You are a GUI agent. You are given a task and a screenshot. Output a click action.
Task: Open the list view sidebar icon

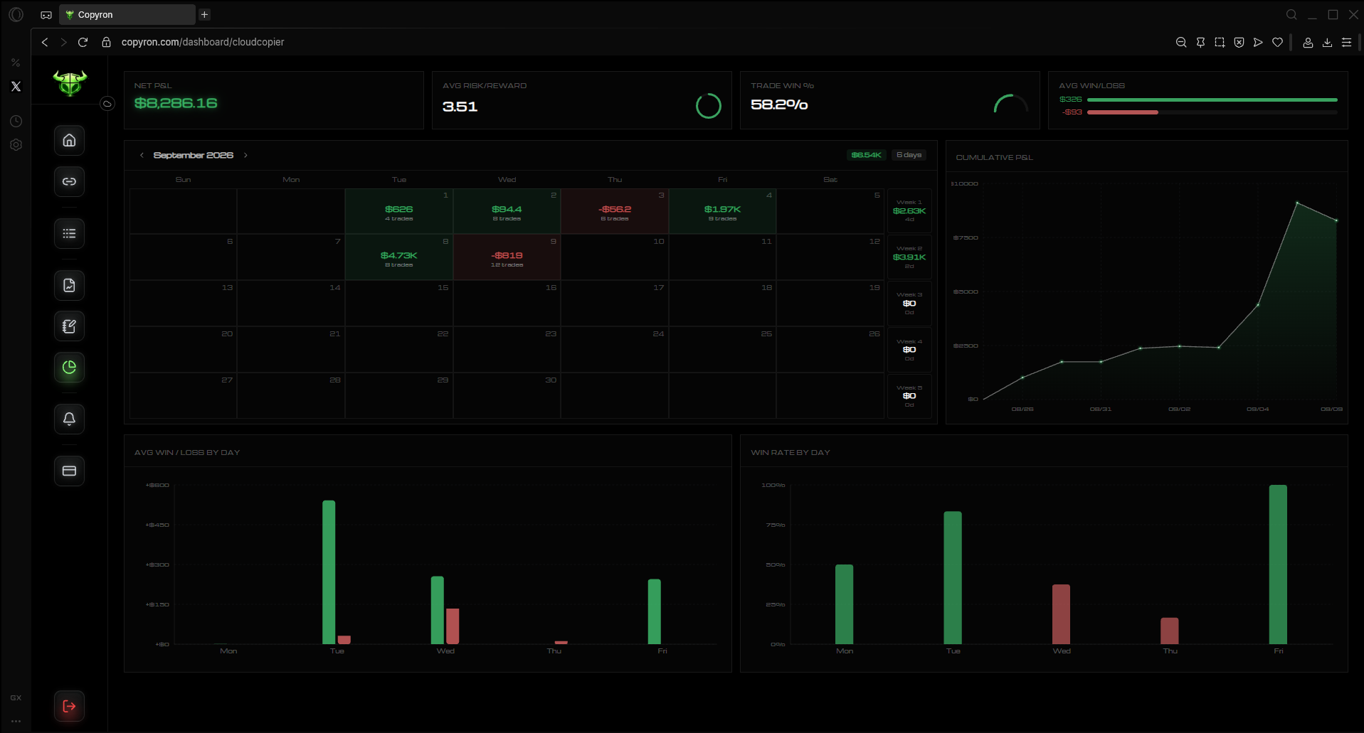click(x=69, y=233)
